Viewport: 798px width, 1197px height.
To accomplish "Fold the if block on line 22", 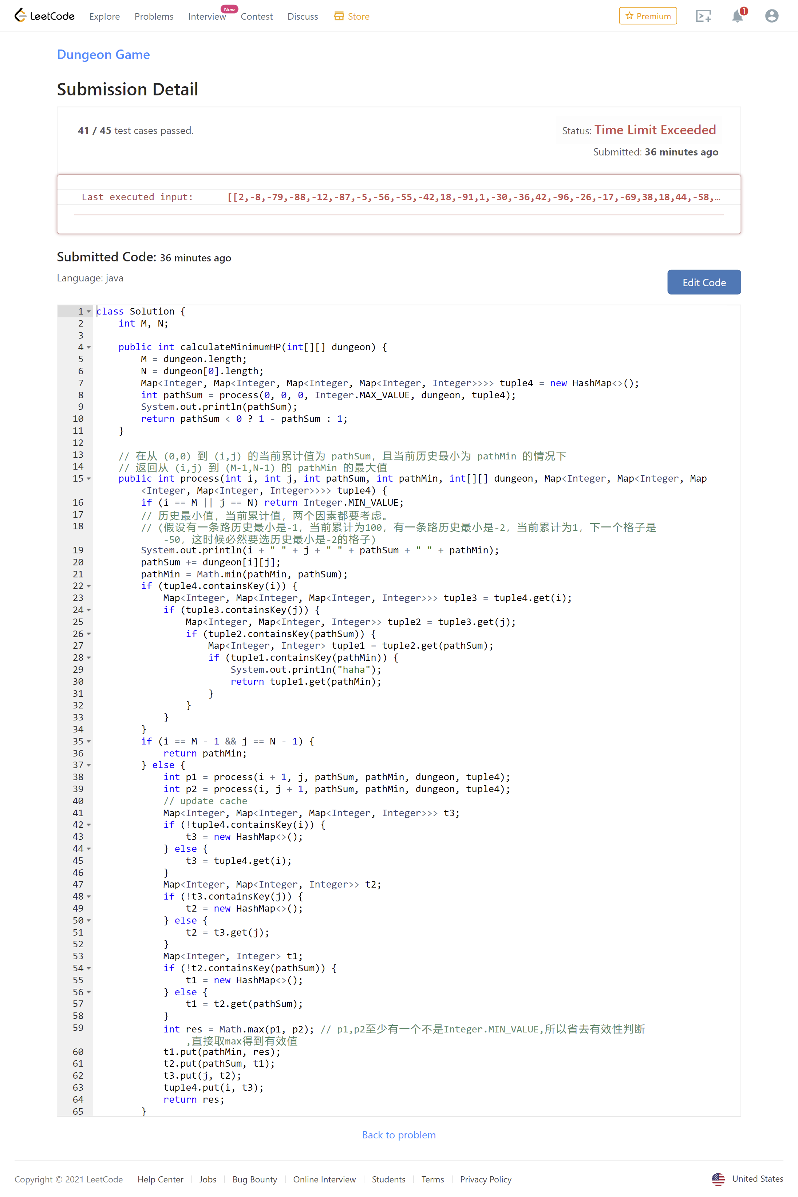I will point(89,586).
